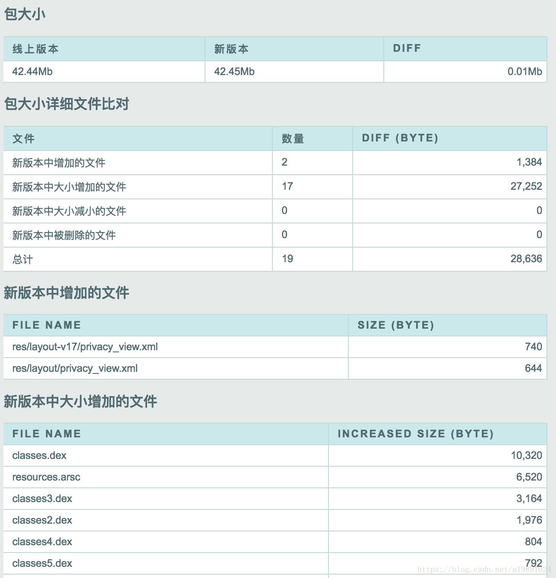Click the 3,164 increased size value
556x578 pixels.
[529, 499]
